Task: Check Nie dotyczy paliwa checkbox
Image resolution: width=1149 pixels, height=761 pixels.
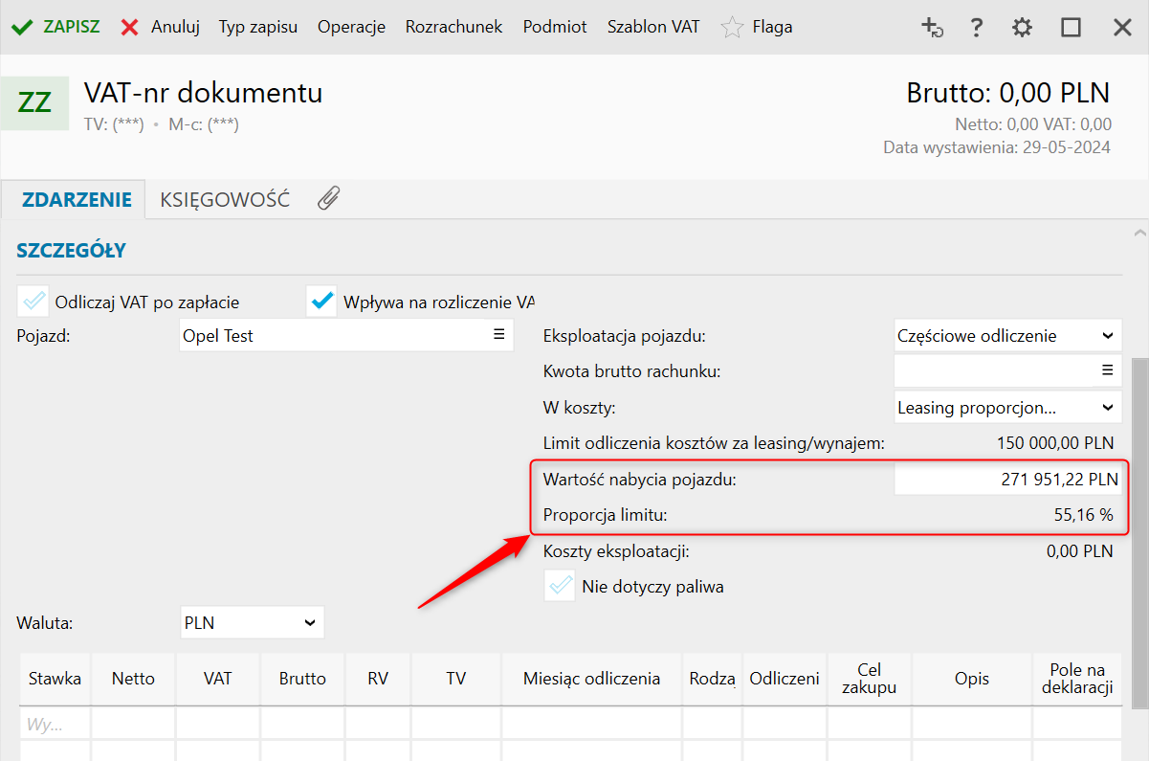Action: pos(560,586)
